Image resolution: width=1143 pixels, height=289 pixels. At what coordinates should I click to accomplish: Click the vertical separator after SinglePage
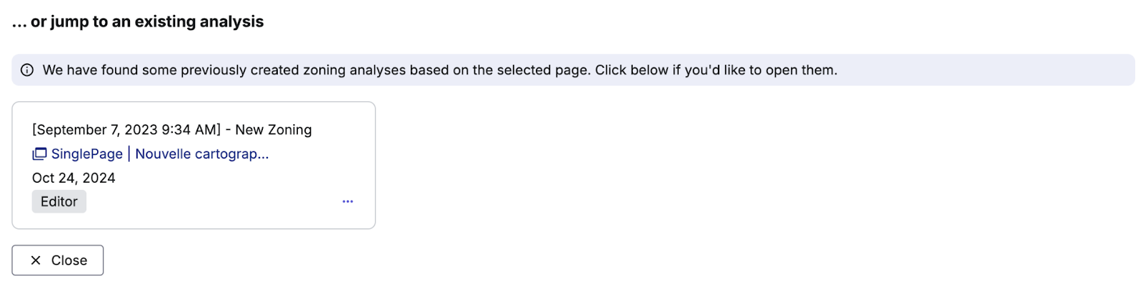tap(129, 154)
